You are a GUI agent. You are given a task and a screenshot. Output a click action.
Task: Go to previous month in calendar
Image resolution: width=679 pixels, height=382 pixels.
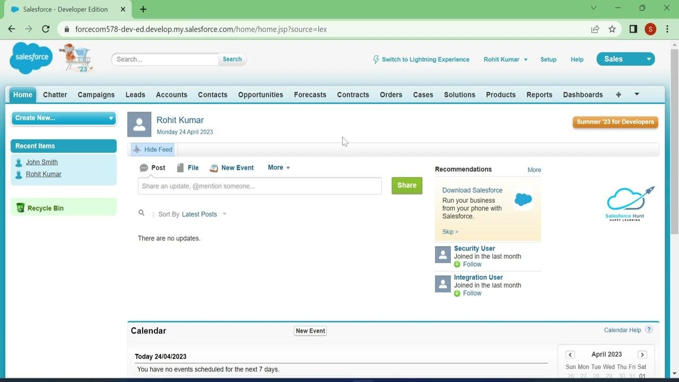pos(570,354)
